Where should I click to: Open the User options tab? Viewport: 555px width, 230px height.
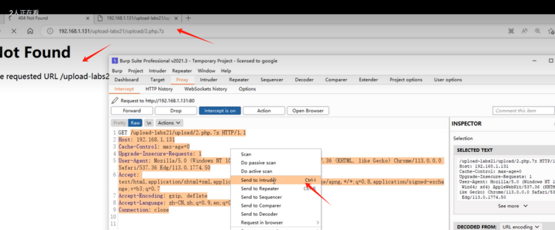(x=448, y=79)
